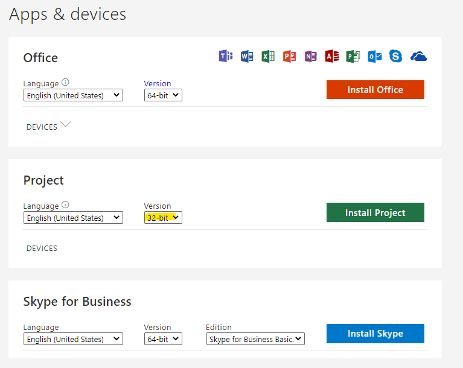Viewport: 463px width, 368px height.
Task: Click the OneDrive cloud icon
Action: click(x=418, y=56)
